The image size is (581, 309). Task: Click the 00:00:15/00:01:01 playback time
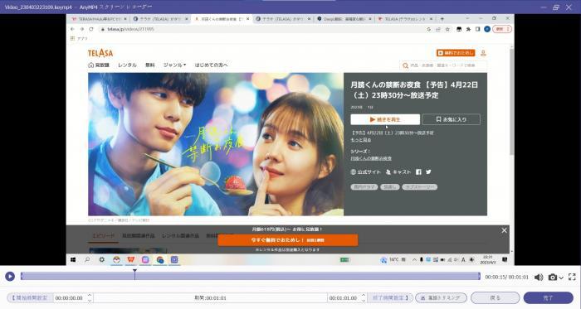pyautogui.click(x=506, y=277)
